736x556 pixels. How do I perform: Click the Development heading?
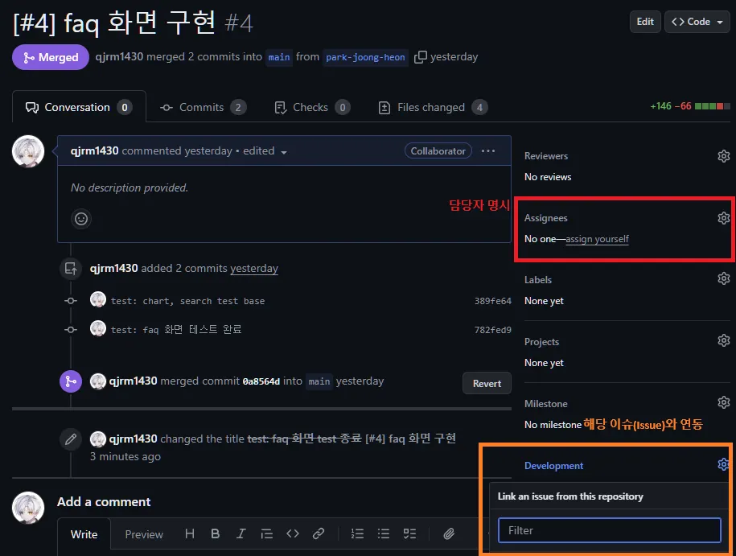coord(553,465)
